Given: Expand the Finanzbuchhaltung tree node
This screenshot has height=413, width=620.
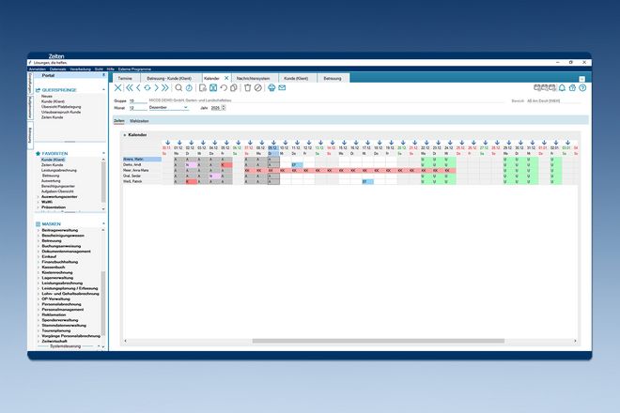Looking at the screenshot, I should [39, 262].
